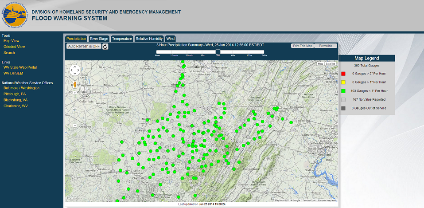Click the time slider handle at 3hr

[218, 52]
